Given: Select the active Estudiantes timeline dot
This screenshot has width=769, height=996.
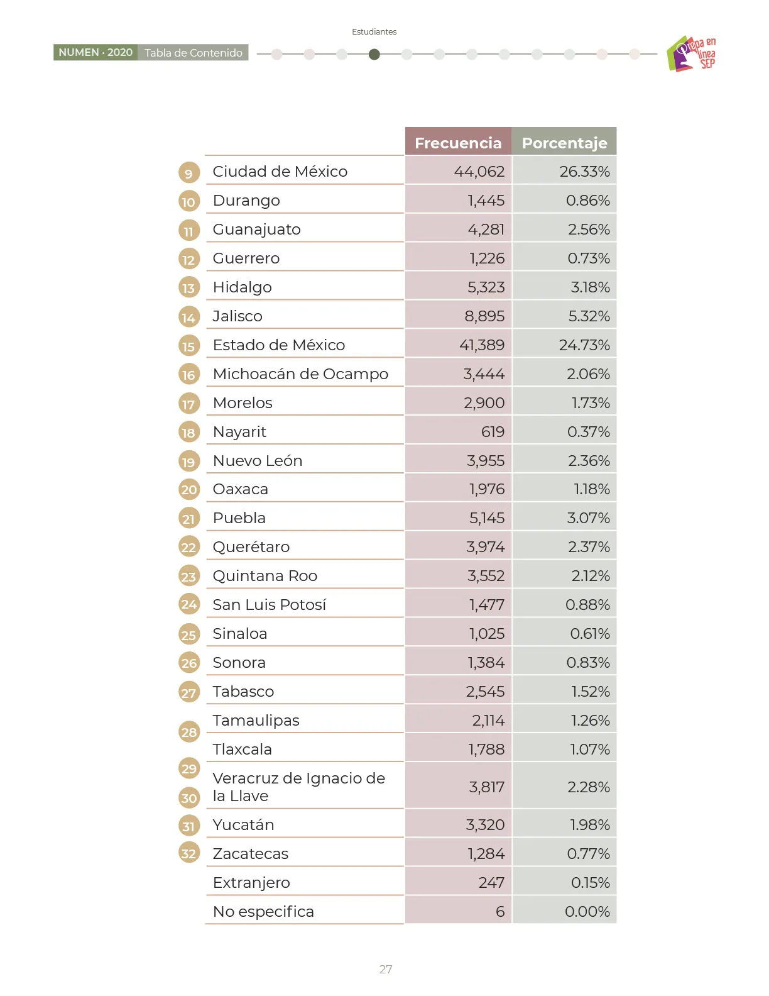Looking at the screenshot, I should tap(374, 55).
